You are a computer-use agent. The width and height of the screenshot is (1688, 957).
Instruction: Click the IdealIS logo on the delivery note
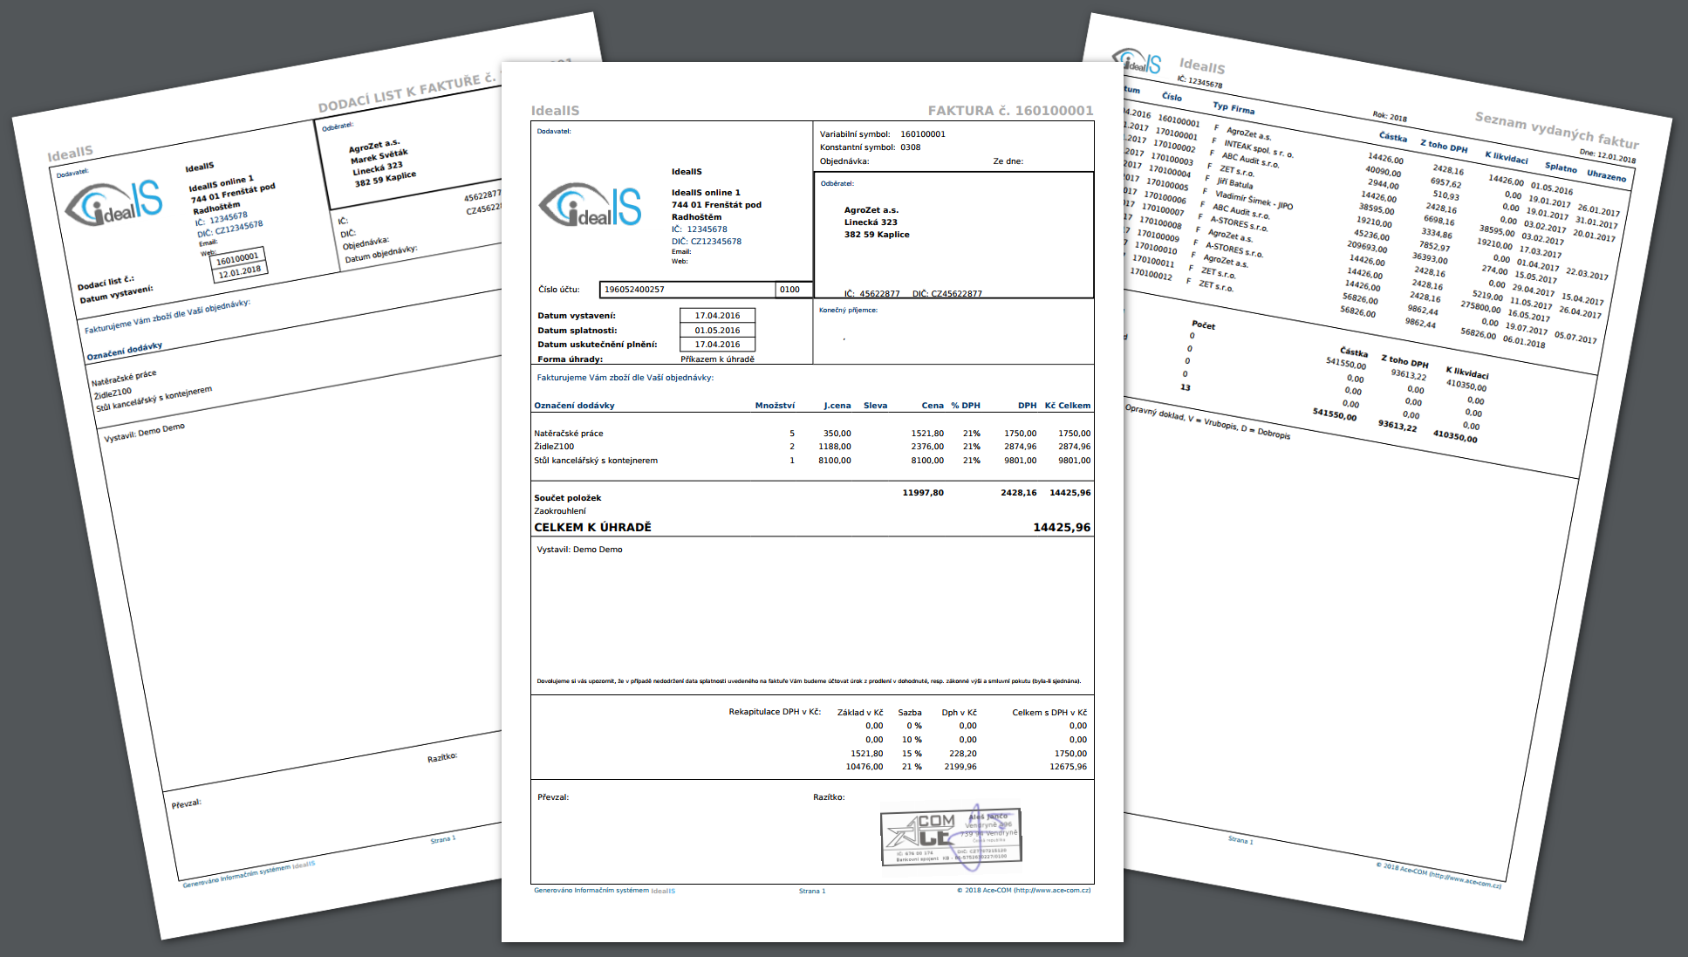pyautogui.click(x=114, y=203)
